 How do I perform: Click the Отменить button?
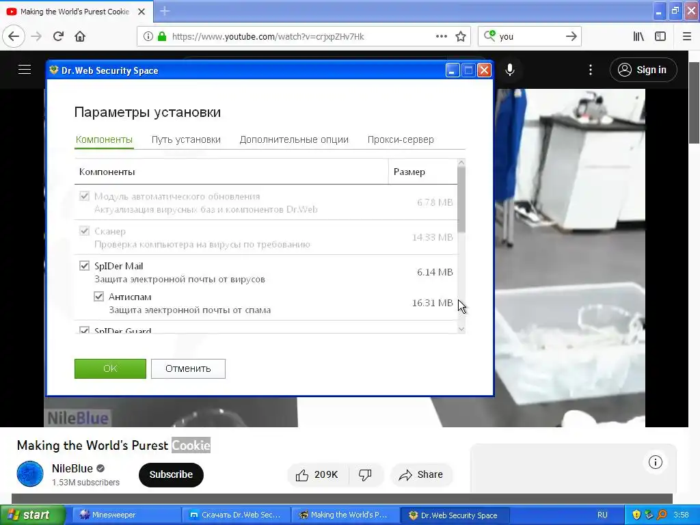click(x=188, y=368)
